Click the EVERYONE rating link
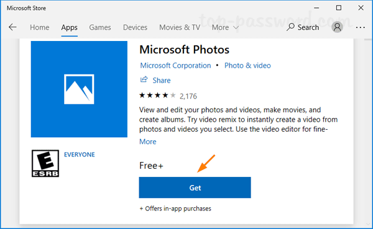Viewport: 373px width, 229px height. (x=80, y=155)
